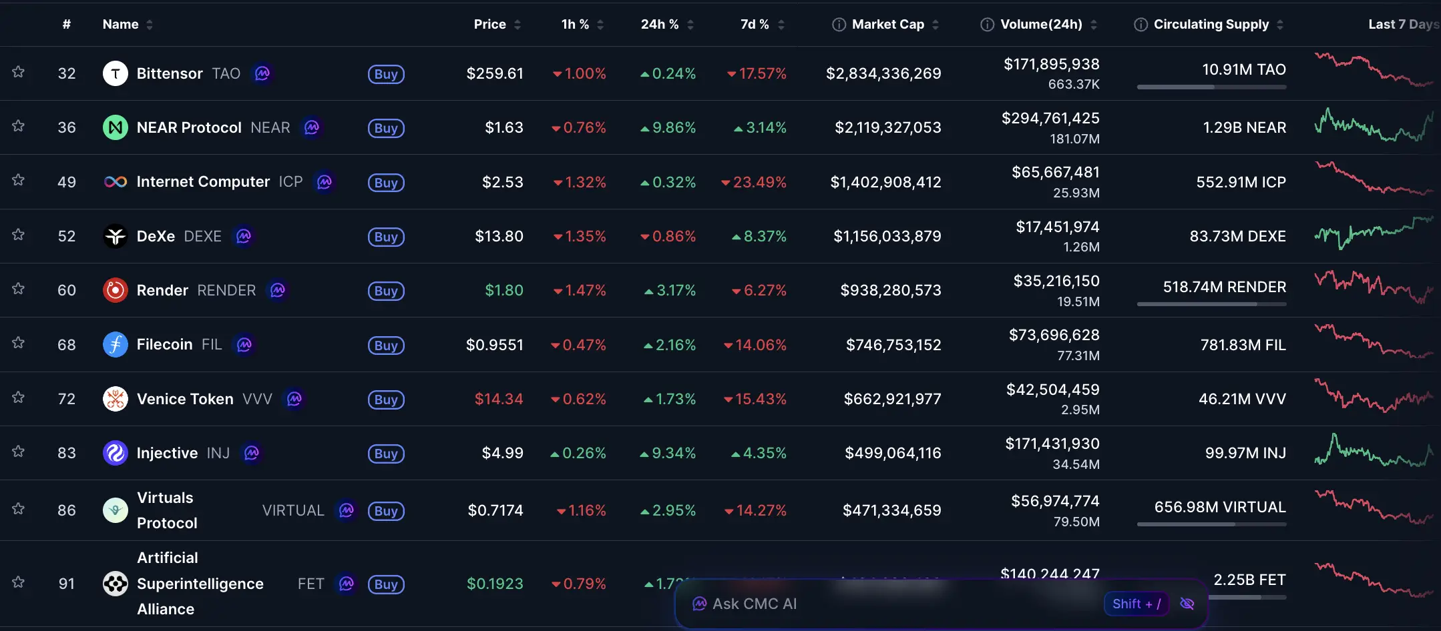The height and width of the screenshot is (631, 1441).
Task: Click Filecoin market cap $746,753,152
Action: (x=893, y=345)
